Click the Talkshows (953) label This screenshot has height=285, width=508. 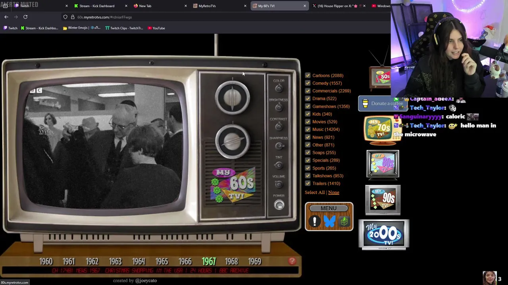[328, 176]
